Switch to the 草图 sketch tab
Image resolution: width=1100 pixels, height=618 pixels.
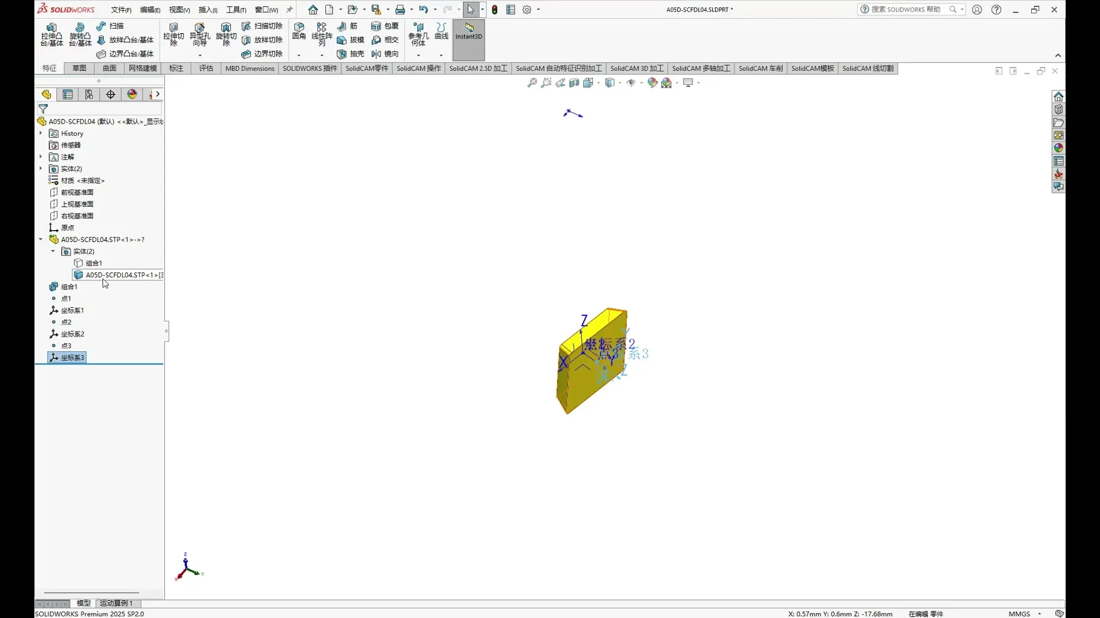click(79, 68)
